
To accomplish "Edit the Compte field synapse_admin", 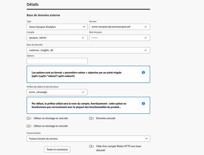I will [57, 38].
